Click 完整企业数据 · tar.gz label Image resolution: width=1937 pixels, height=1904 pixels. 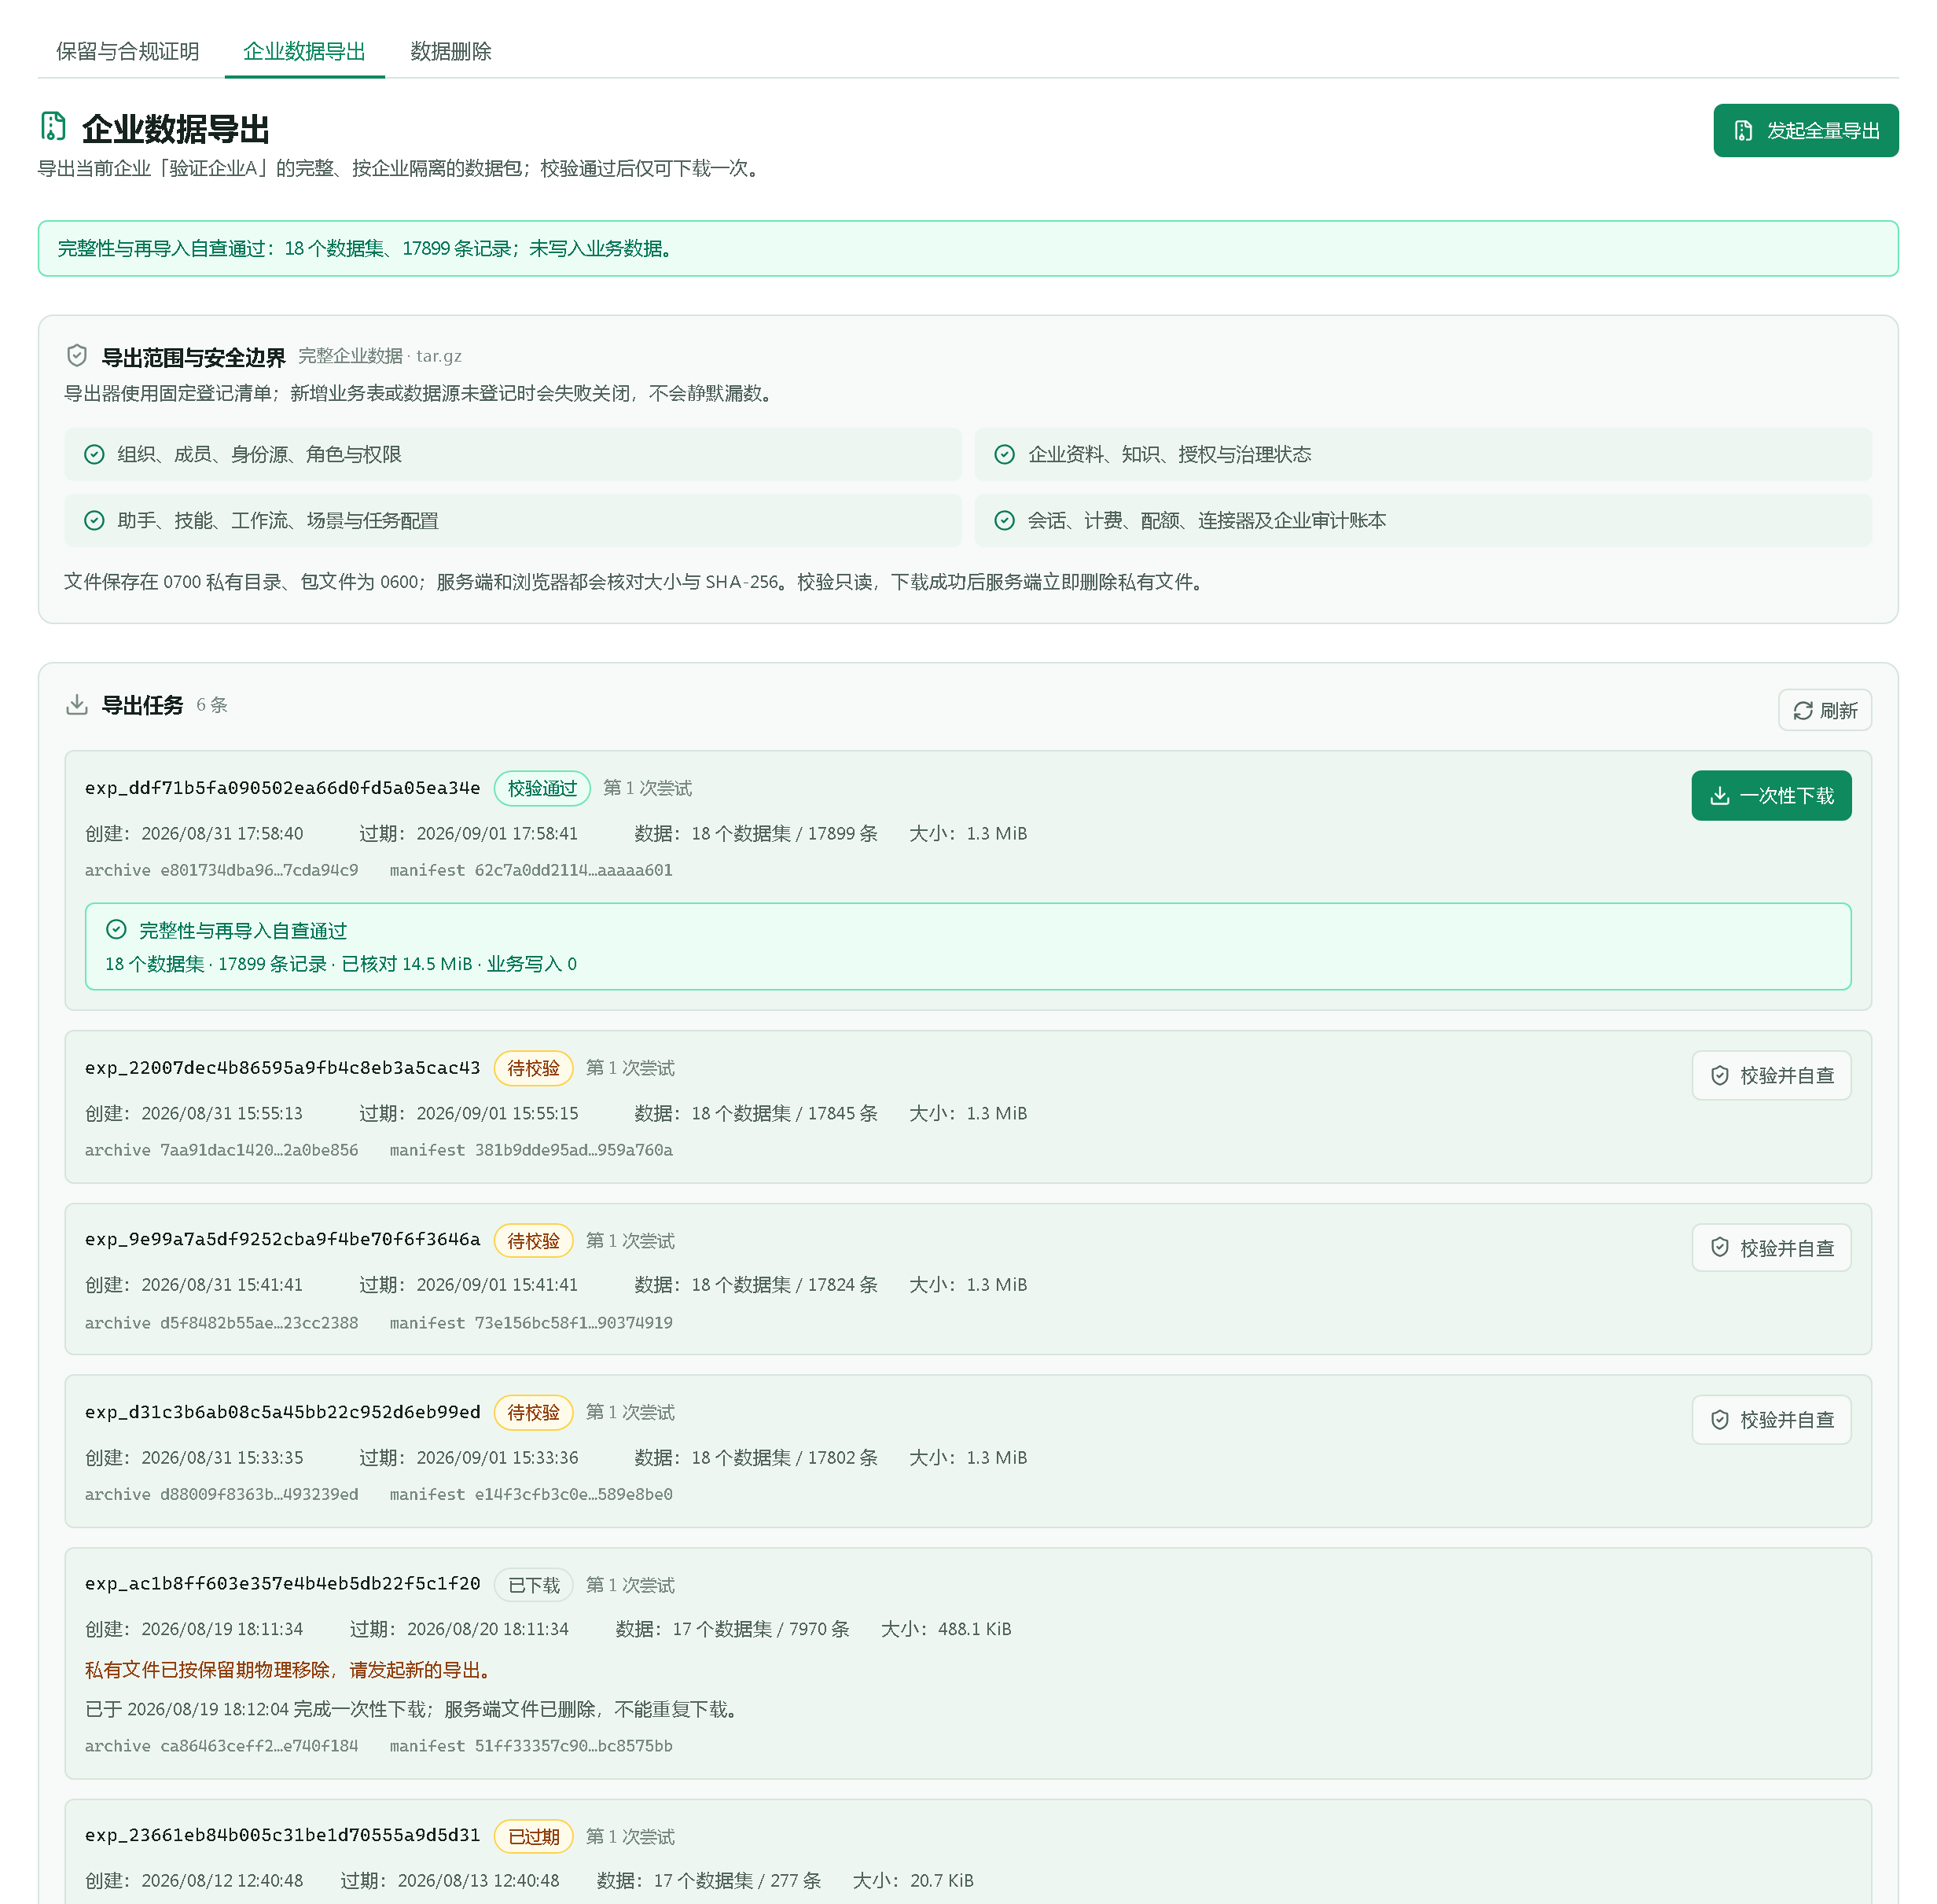click(380, 356)
